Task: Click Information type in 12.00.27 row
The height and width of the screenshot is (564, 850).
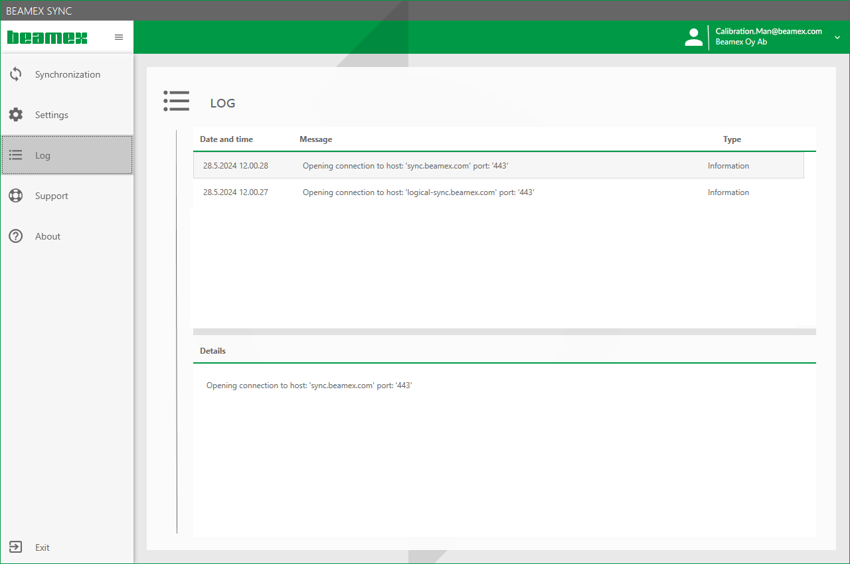Action: point(728,192)
